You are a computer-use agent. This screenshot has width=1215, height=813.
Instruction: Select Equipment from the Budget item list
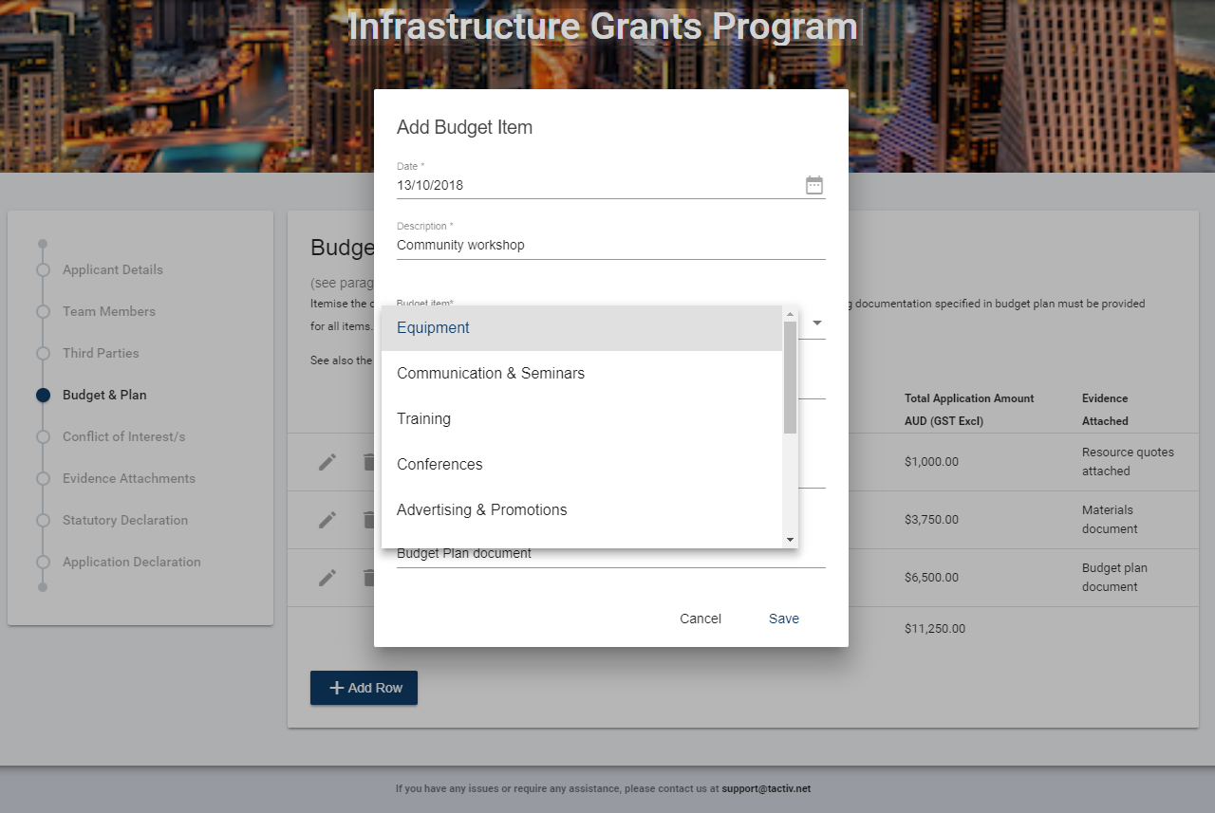[433, 327]
